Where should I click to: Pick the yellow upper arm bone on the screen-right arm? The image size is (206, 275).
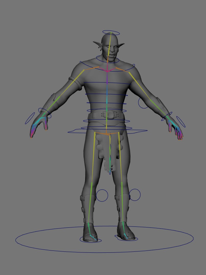pos(140,86)
